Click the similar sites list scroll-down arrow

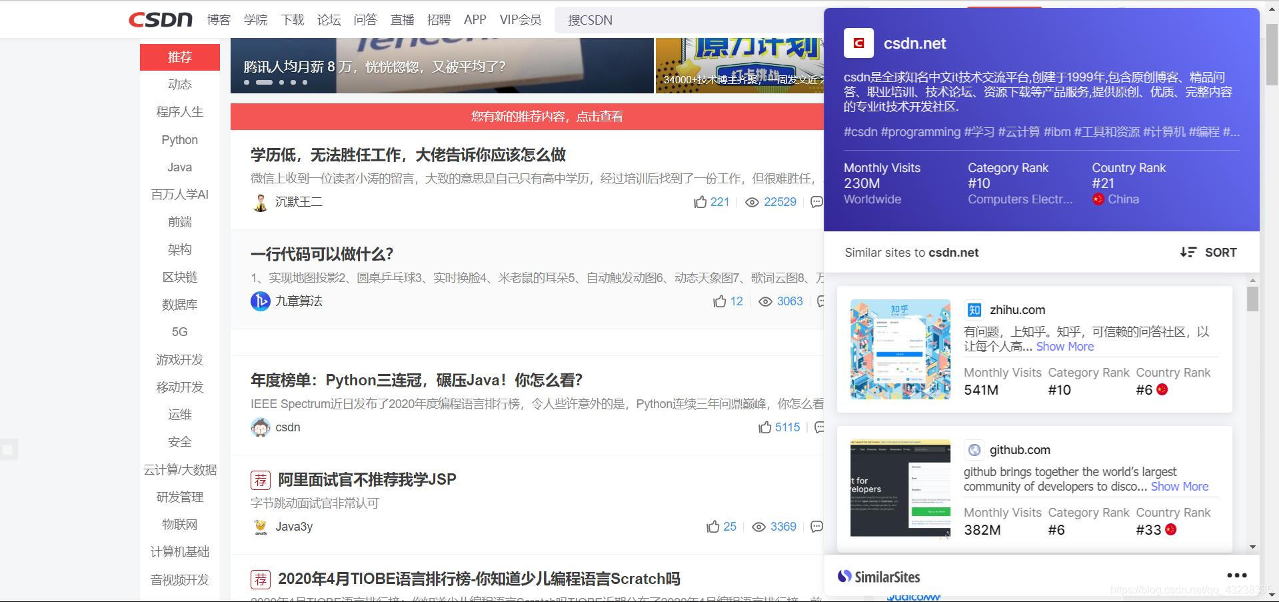(x=1253, y=547)
